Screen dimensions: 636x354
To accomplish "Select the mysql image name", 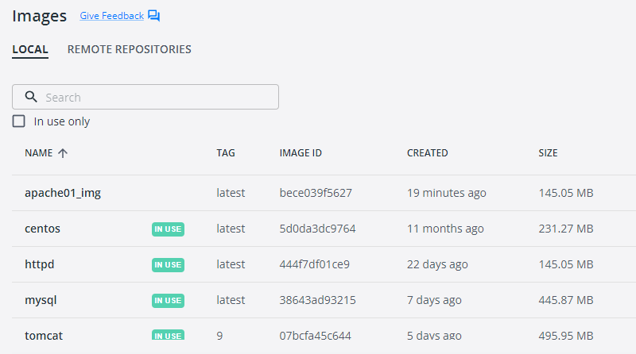I will pyautogui.click(x=41, y=300).
